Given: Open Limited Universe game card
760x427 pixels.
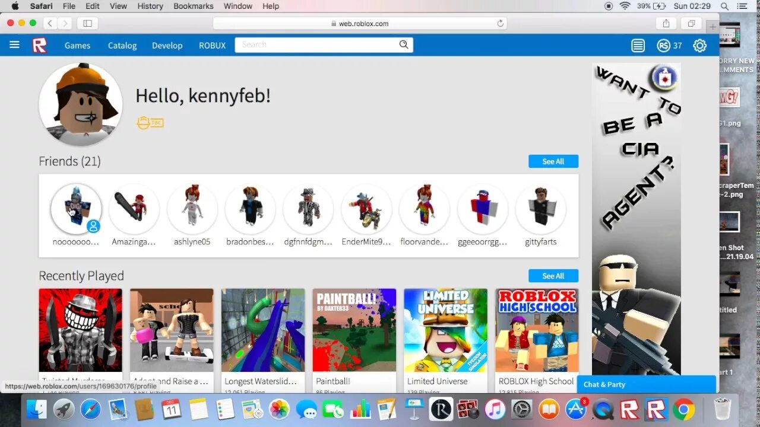Looking at the screenshot, I should [x=446, y=340].
